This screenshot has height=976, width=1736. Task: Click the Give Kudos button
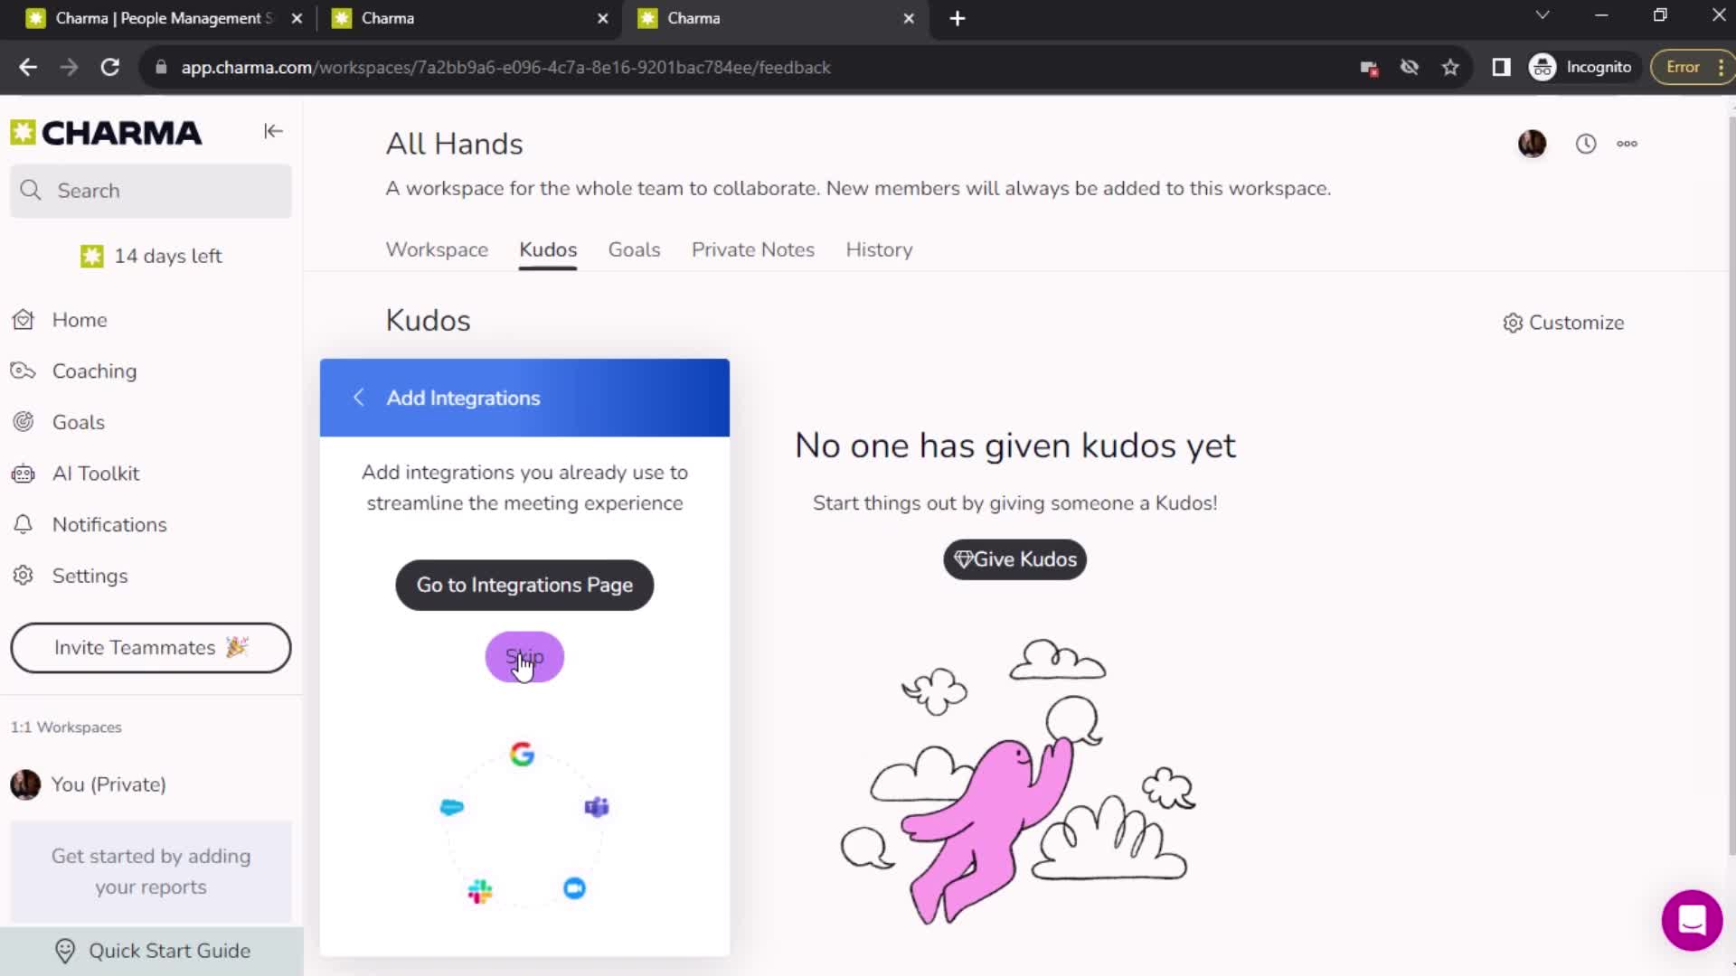click(1016, 558)
